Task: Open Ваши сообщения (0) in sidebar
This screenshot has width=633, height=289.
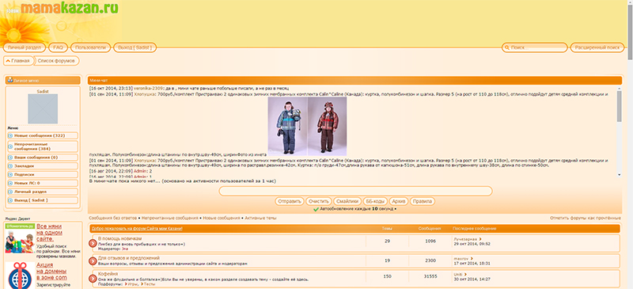Action: [x=36, y=158]
